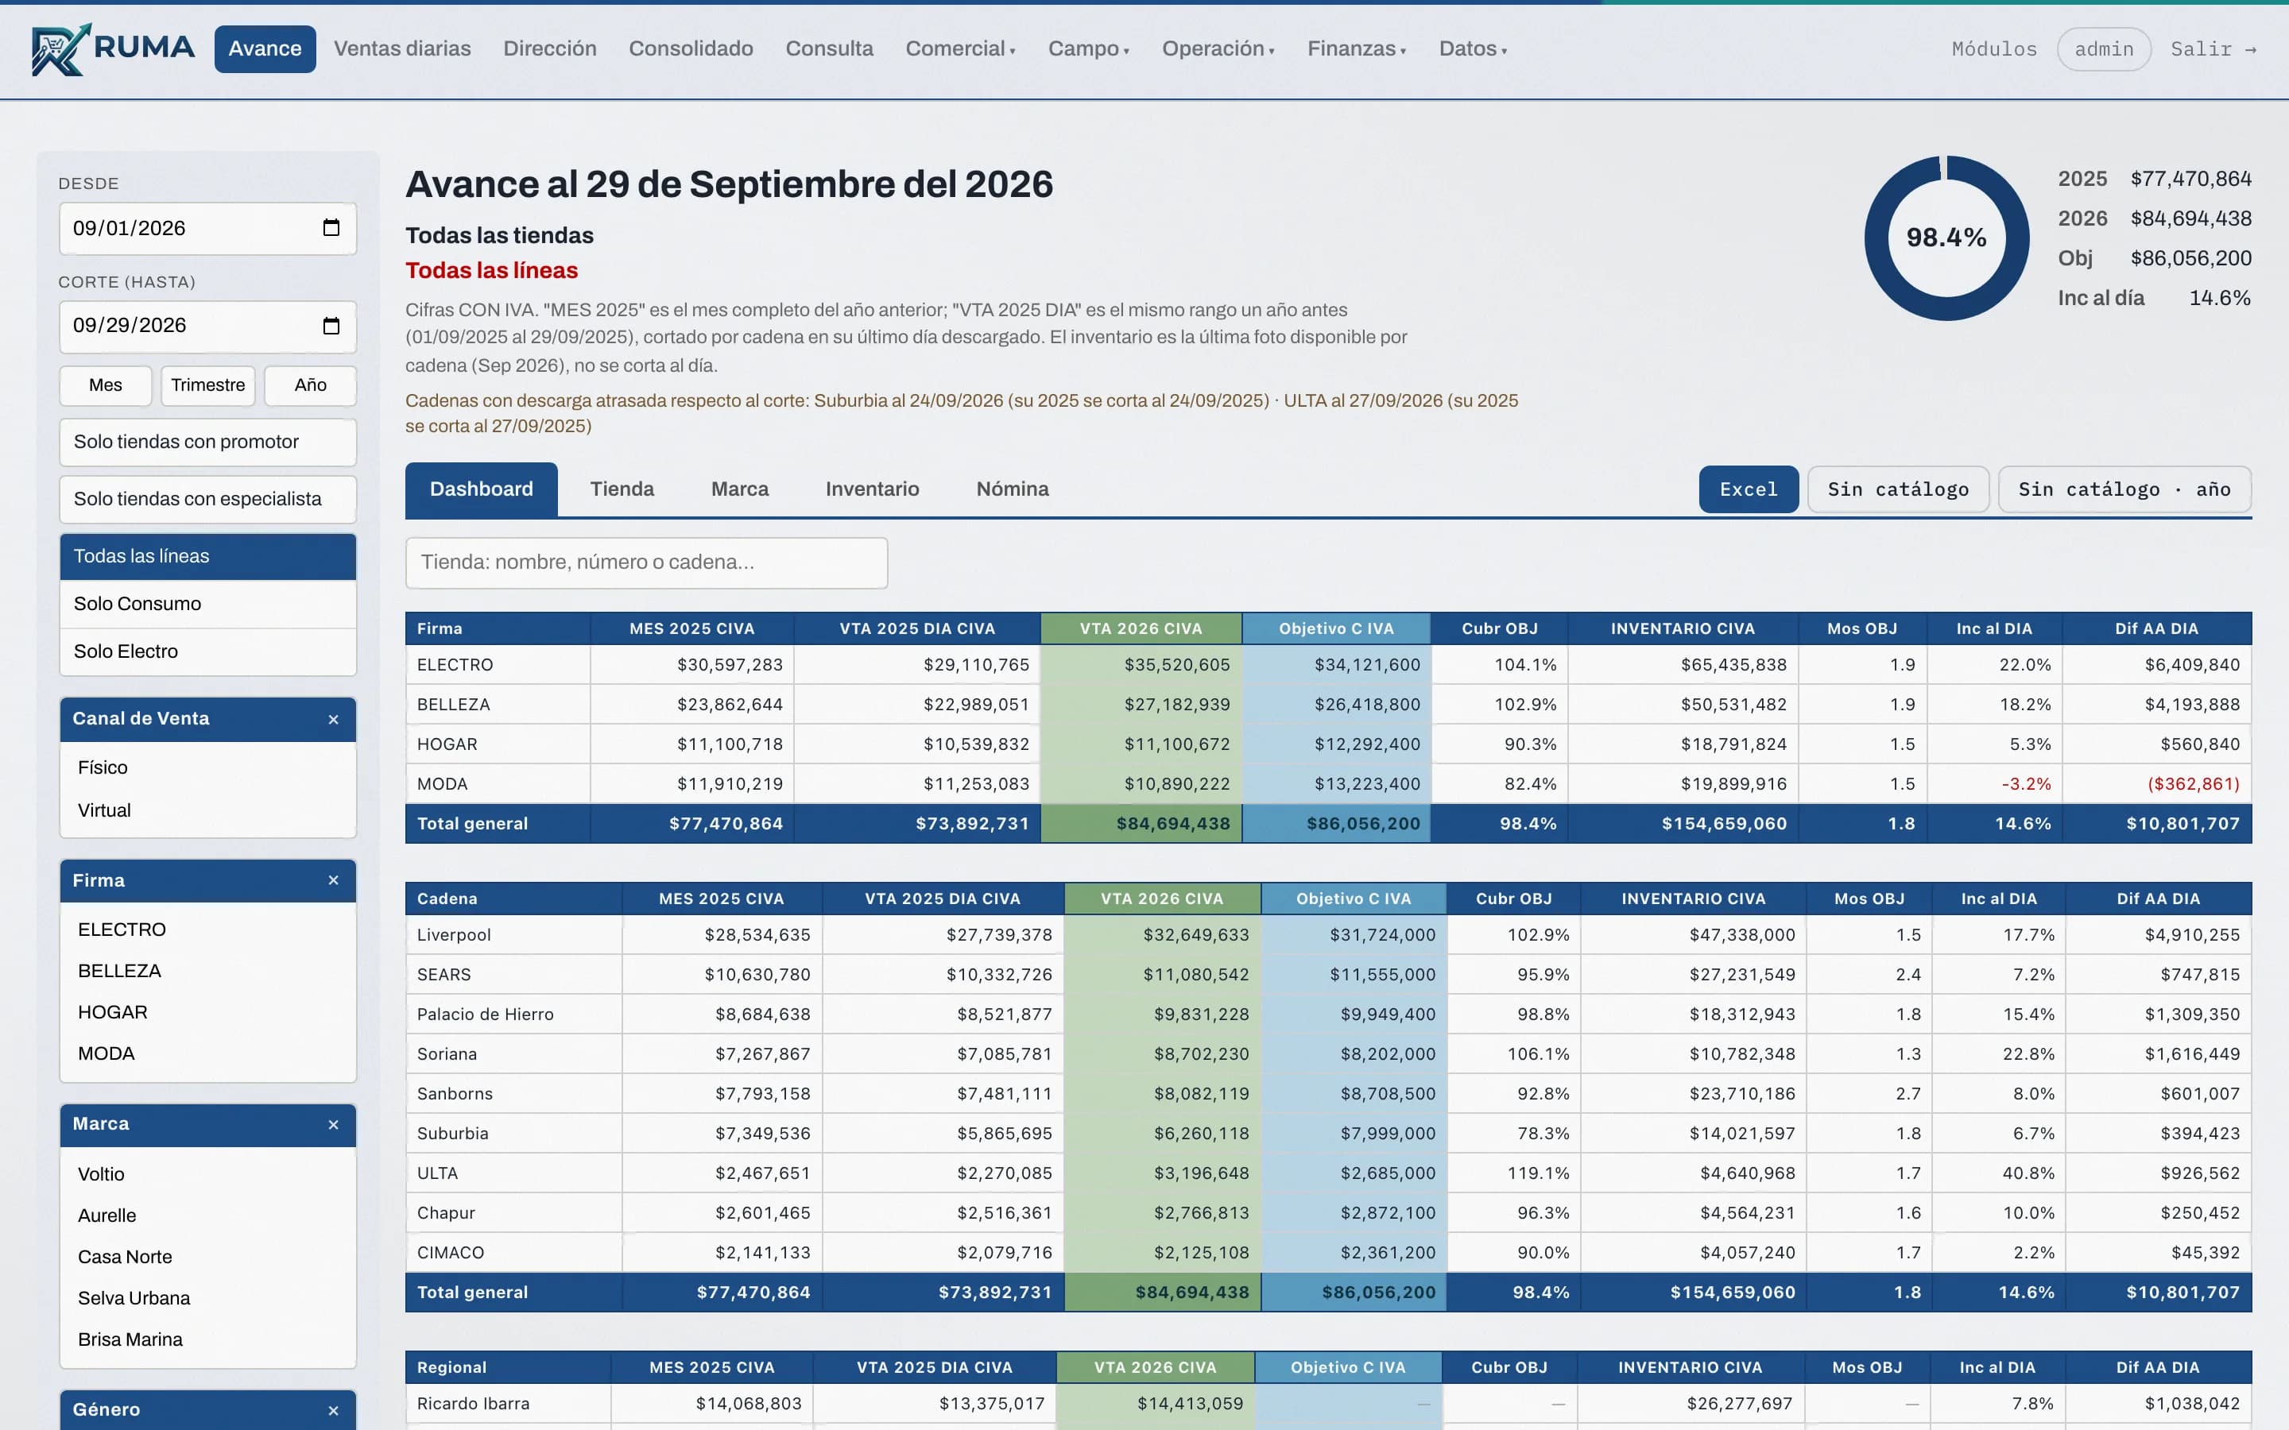The image size is (2289, 1430).
Task: Click Salir to log out
Action: click(x=2213, y=49)
